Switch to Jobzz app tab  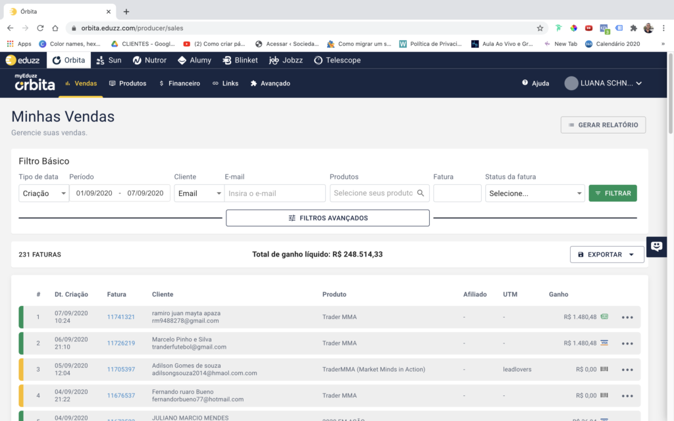click(286, 60)
